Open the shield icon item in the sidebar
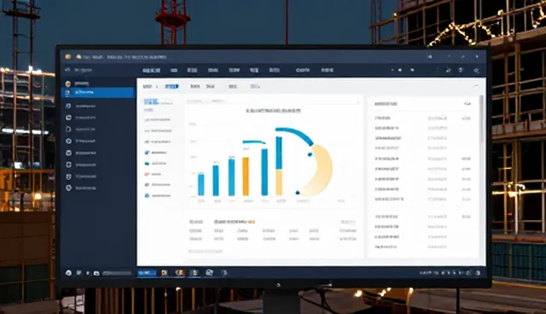 click(x=68, y=177)
